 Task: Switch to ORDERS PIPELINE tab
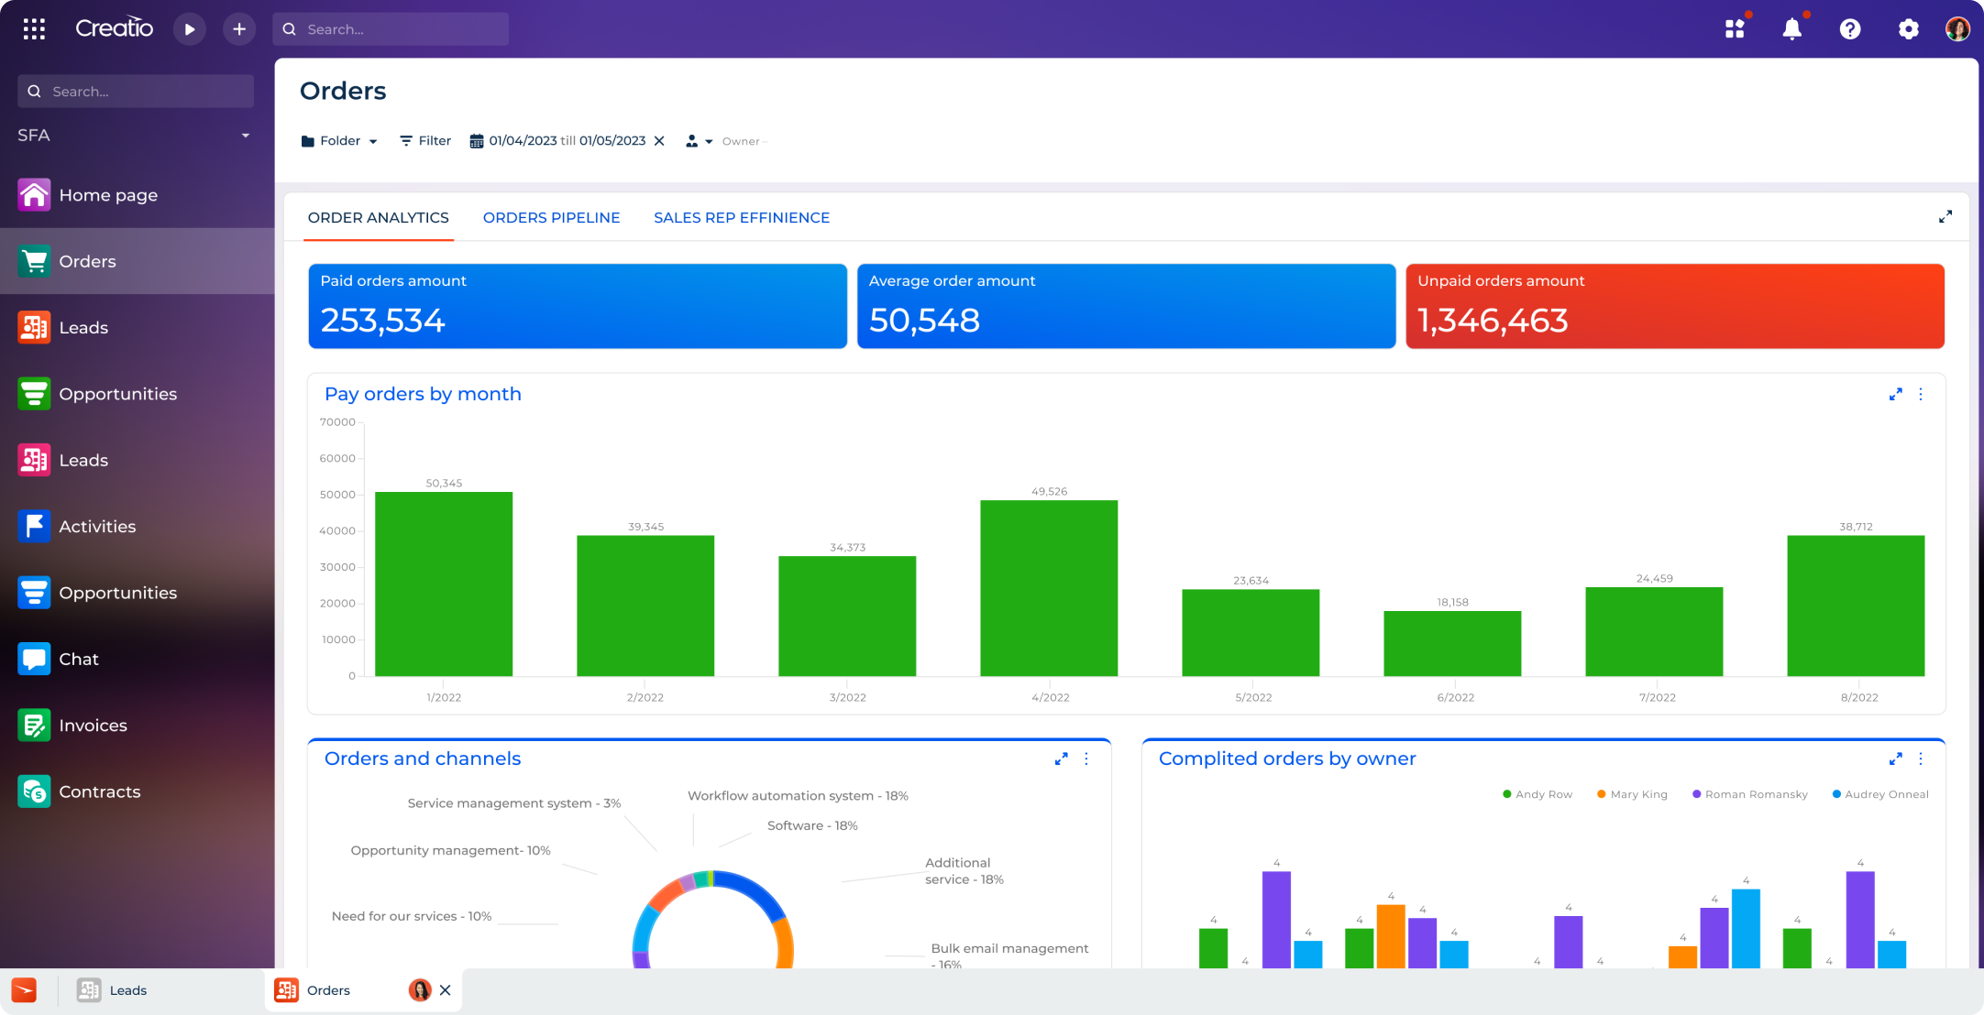[x=550, y=216]
